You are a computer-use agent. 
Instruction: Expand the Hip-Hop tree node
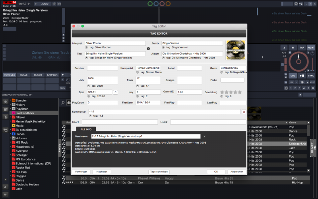(11, 172)
